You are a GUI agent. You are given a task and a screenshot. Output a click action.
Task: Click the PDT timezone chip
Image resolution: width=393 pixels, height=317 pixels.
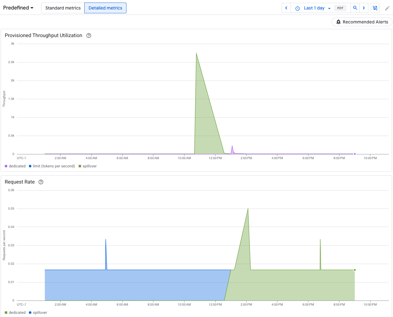pyautogui.click(x=340, y=8)
